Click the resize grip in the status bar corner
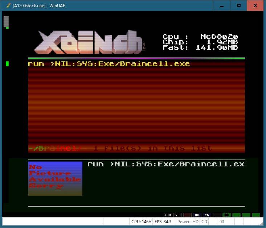 tap(261, 223)
